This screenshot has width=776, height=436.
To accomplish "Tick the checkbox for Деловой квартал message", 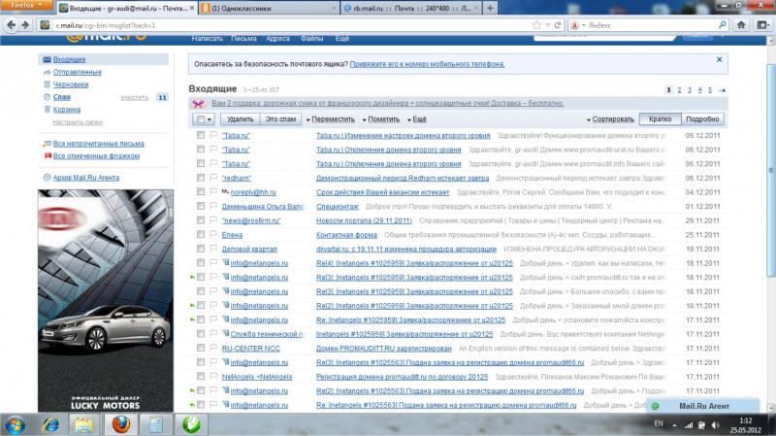I will tap(201, 249).
